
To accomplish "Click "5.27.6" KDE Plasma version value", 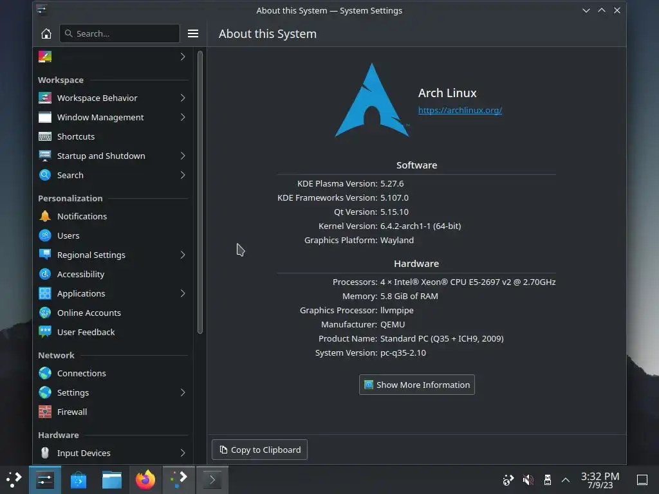I will pyautogui.click(x=392, y=183).
